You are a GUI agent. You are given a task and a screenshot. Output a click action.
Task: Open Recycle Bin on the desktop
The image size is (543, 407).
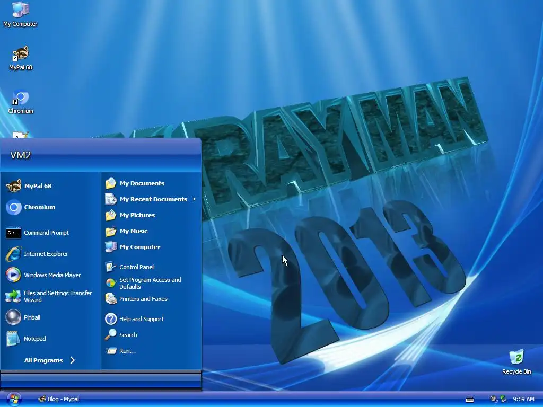516,361
